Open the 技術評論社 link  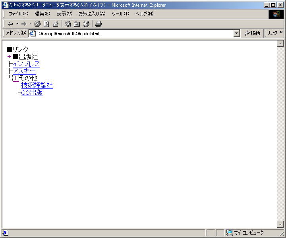(37, 85)
